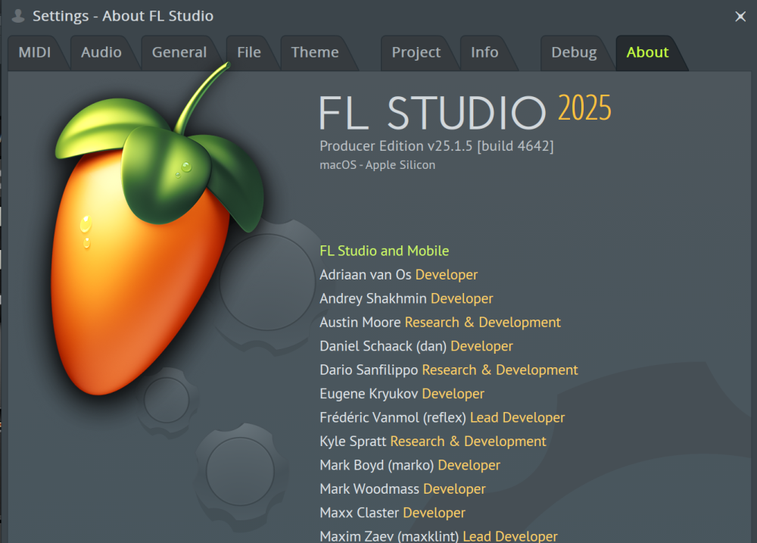Viewport: 757px width, 543px height.
Task: Click the Dario Sanfilippo credit line
Action: pyautogui.click(x=448, y=370)
